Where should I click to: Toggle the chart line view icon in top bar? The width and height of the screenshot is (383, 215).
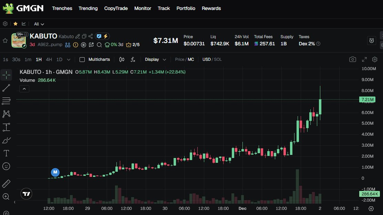(x=24, y=24)
